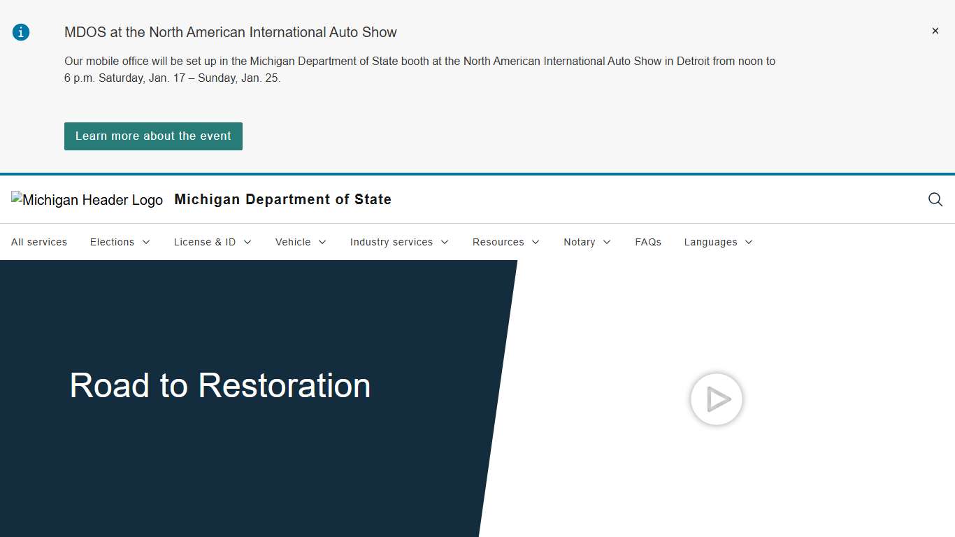Click the blue info icon in the banner
The height and width of the screenshot is (537, 955).
(x=20, y=31)
